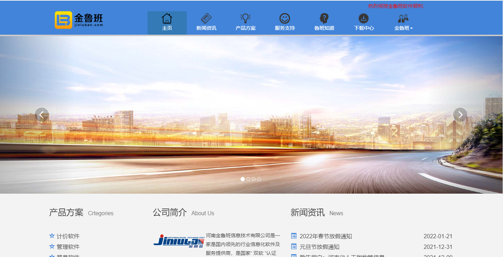This screenshot has height=257, width=503.
Task: Expand the 金鲁班 dropdown menu label
Action: pos(403,28)
